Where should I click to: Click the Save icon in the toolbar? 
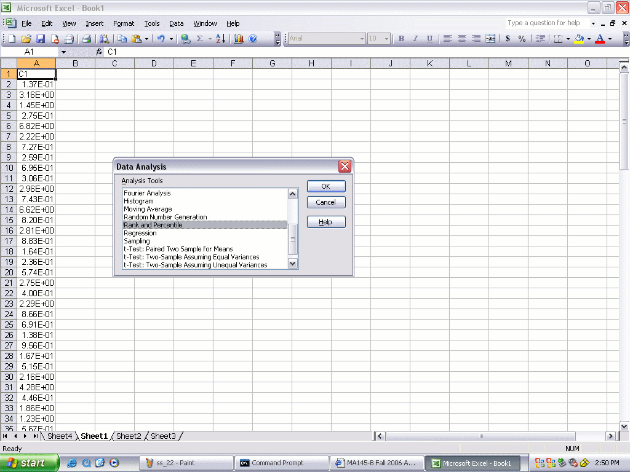pos(41,39)
